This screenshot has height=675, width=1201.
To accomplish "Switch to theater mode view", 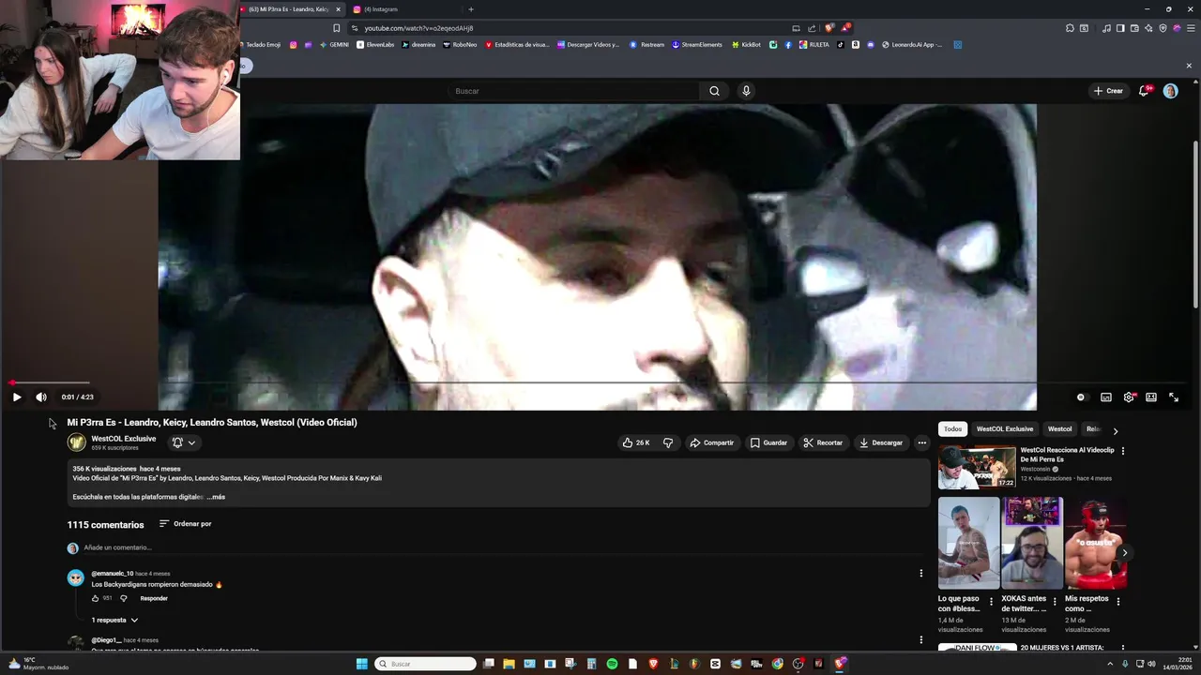I will tap(1151, 397).
